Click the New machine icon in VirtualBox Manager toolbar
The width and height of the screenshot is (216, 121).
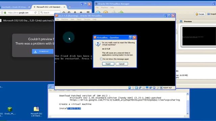[x=98, y=12]
